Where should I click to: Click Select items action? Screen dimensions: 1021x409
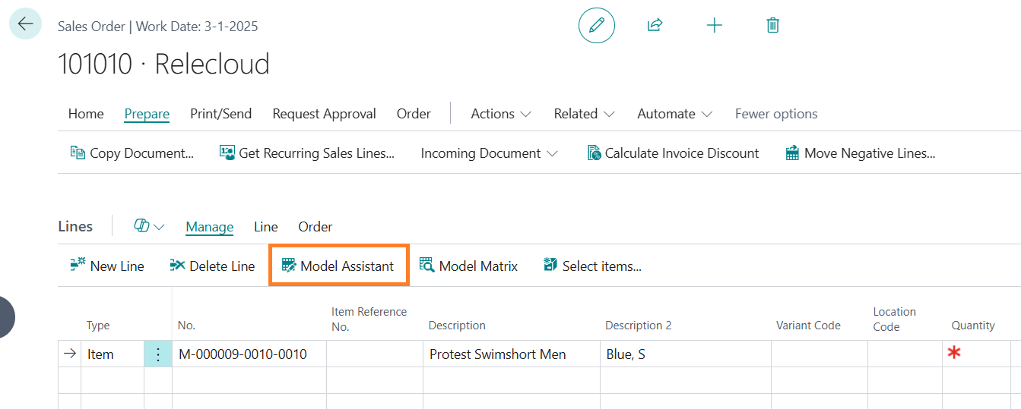pos(592,266)
